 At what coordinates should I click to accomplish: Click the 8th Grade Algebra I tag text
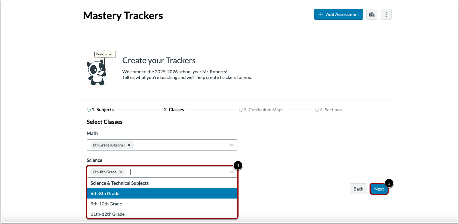tap(109, 145)
